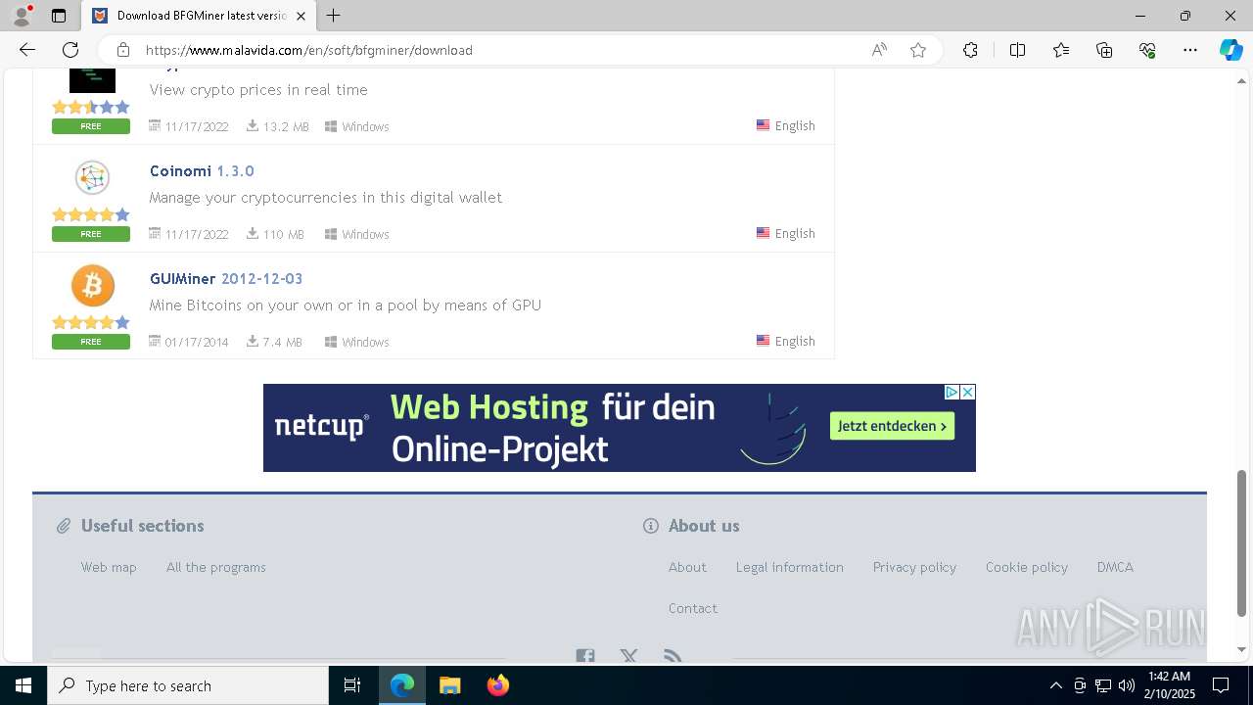This screenshot has width=1253, height=705.
Task: Click scrollbar down arrow
Action: [1241, 649]
